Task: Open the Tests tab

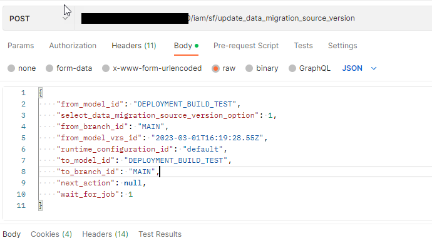Action: [303, 46]
